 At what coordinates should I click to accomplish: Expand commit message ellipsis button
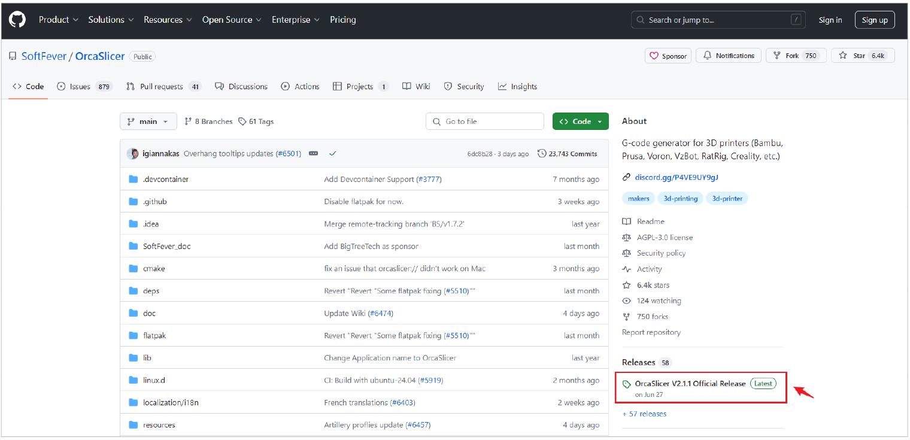point(313,154)
